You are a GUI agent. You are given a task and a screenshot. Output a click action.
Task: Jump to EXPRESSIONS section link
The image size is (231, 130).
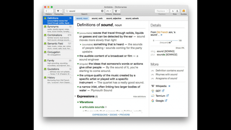100,115
